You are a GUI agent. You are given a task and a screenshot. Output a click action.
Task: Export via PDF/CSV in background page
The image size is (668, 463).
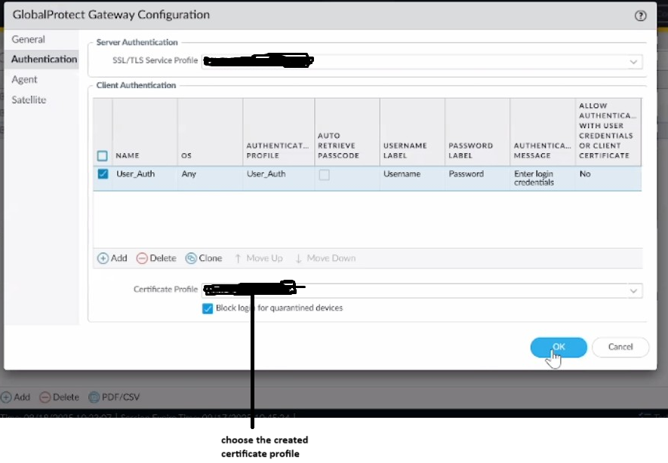point(114,397)
